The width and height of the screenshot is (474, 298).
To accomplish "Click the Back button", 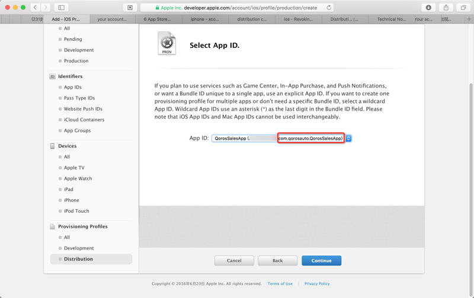I will pyautogui.click(x=277, y=261).
